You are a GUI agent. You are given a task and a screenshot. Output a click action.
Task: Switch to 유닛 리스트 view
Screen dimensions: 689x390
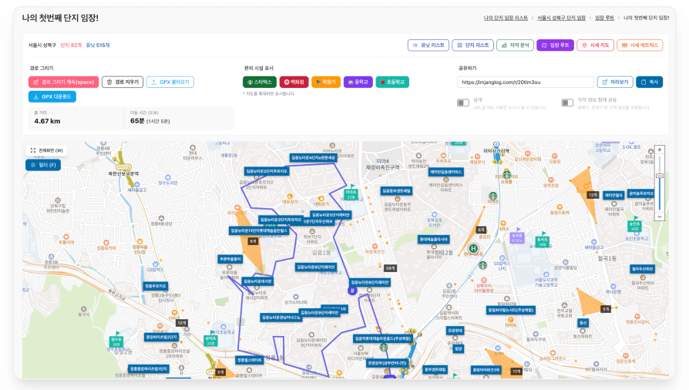click(x=428, y=45)
